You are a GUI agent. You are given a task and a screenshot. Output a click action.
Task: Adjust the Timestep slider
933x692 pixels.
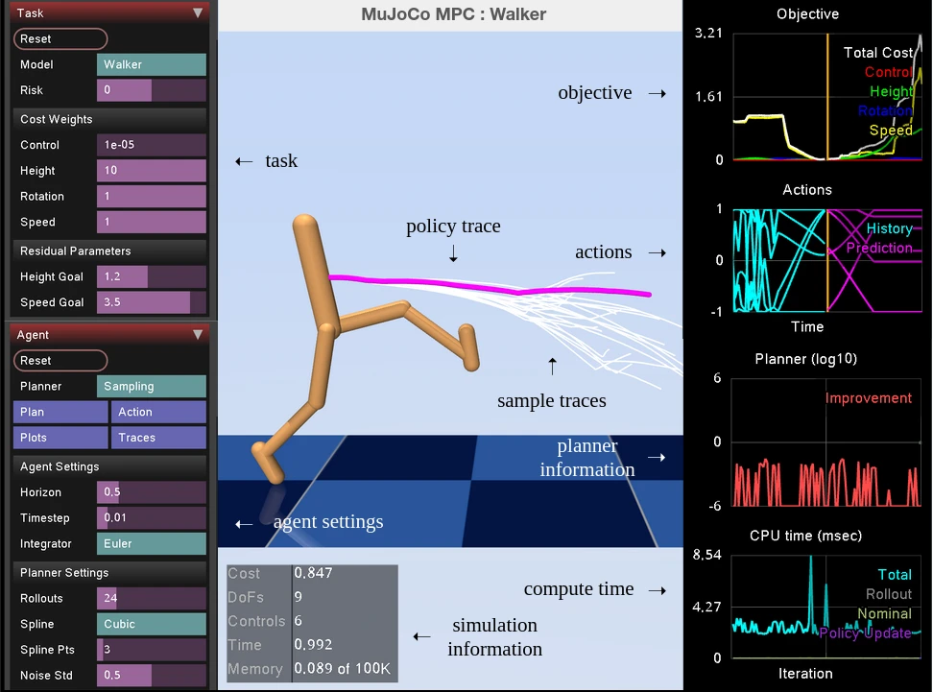152,517
